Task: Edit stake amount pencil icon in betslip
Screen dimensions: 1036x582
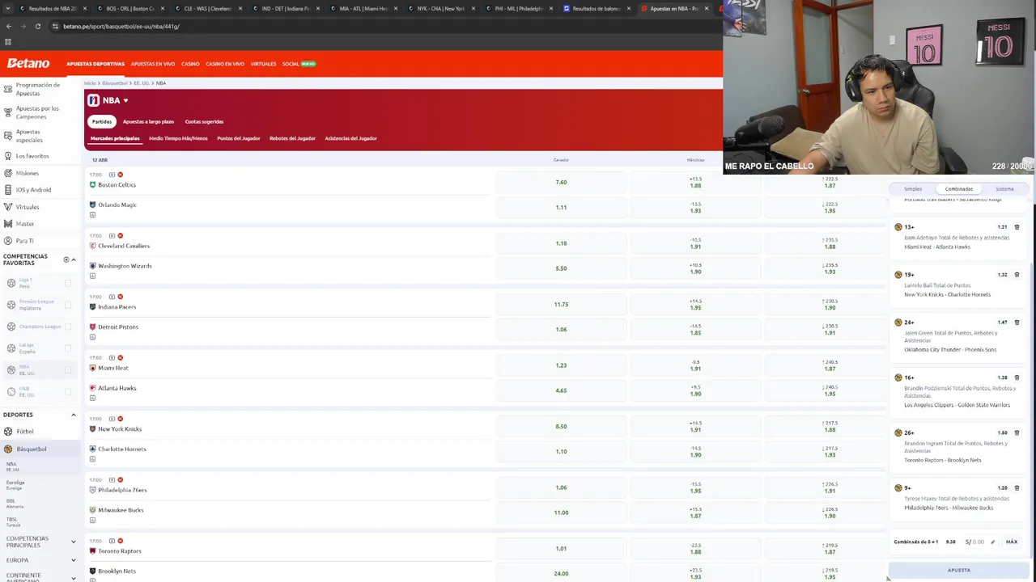Action: coord(992,542)
